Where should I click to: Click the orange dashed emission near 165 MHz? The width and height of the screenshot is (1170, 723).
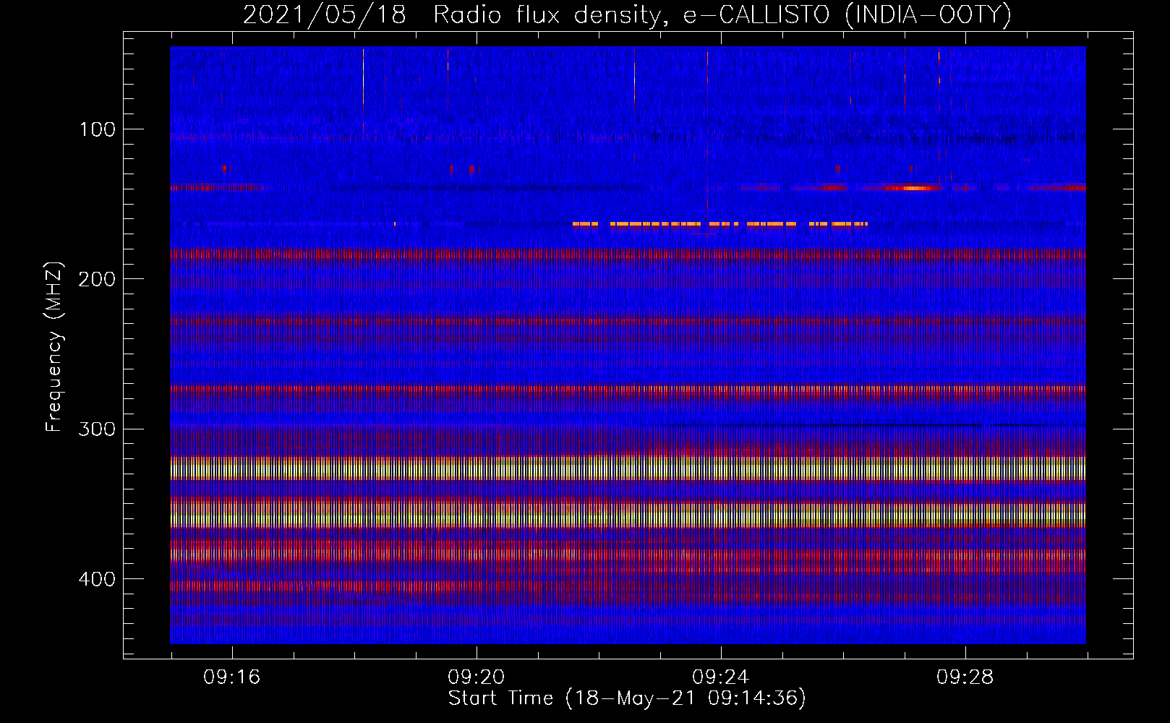719,224
